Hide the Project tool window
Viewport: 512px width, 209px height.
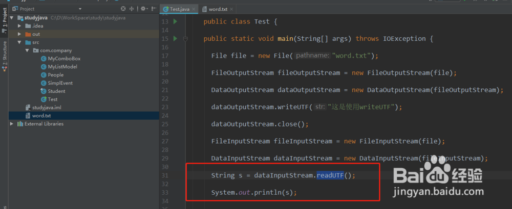pyautogui.click(x=154, y=9)
